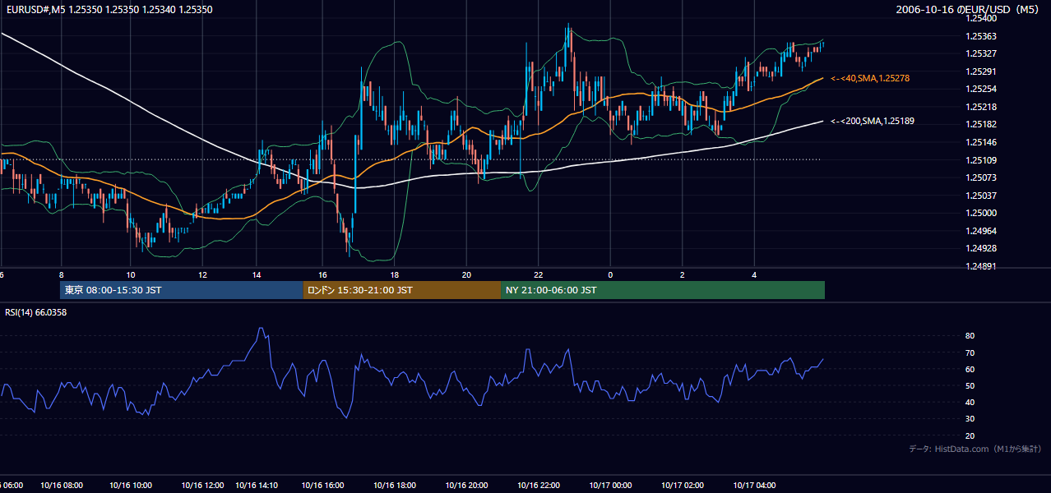The width and height of the screenshot is (1051, 493).
Task: Click hour marker 14 under price chart
Action: point(257,275)
